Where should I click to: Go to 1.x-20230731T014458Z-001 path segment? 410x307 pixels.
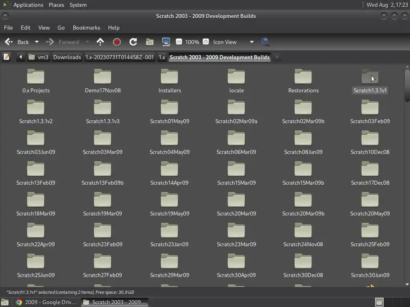119,57
